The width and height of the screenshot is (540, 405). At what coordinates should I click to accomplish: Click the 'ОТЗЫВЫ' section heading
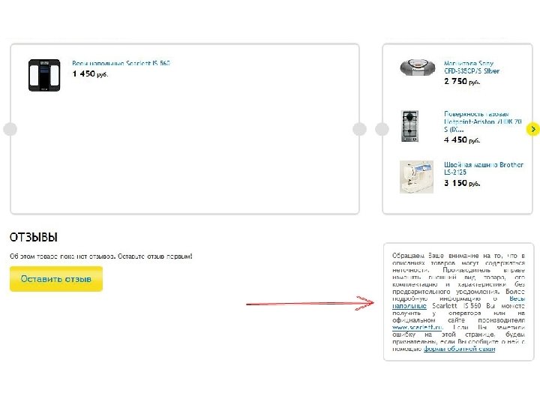point(33,237)
